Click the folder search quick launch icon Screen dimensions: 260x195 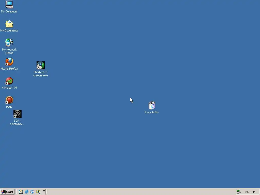(38, 192)
